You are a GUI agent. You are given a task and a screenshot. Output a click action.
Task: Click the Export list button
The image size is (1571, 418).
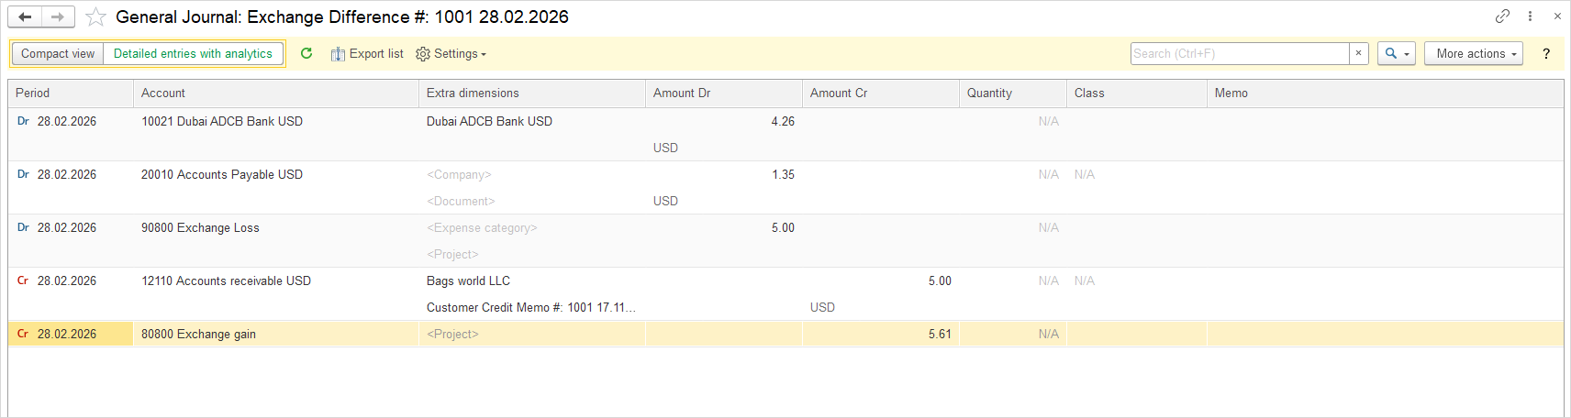[367, 54]
